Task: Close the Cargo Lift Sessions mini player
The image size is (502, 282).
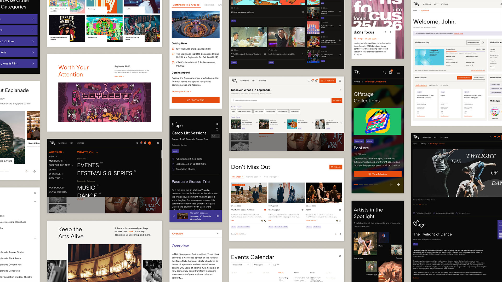Action: [x=174, y=216]
